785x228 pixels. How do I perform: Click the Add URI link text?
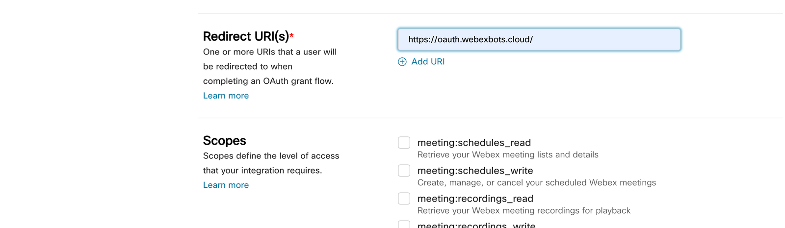coord(428,62)
